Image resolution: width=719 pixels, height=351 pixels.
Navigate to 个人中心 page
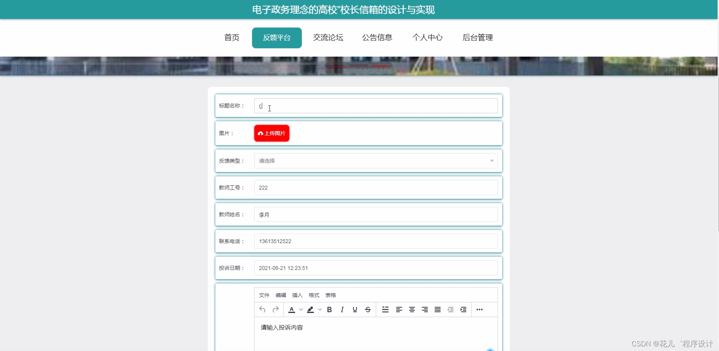pos(427,37)
